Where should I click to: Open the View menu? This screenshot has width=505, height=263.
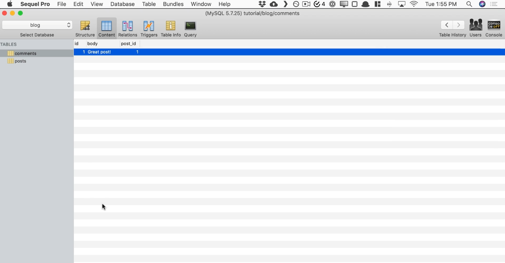(x=97, y=4)
